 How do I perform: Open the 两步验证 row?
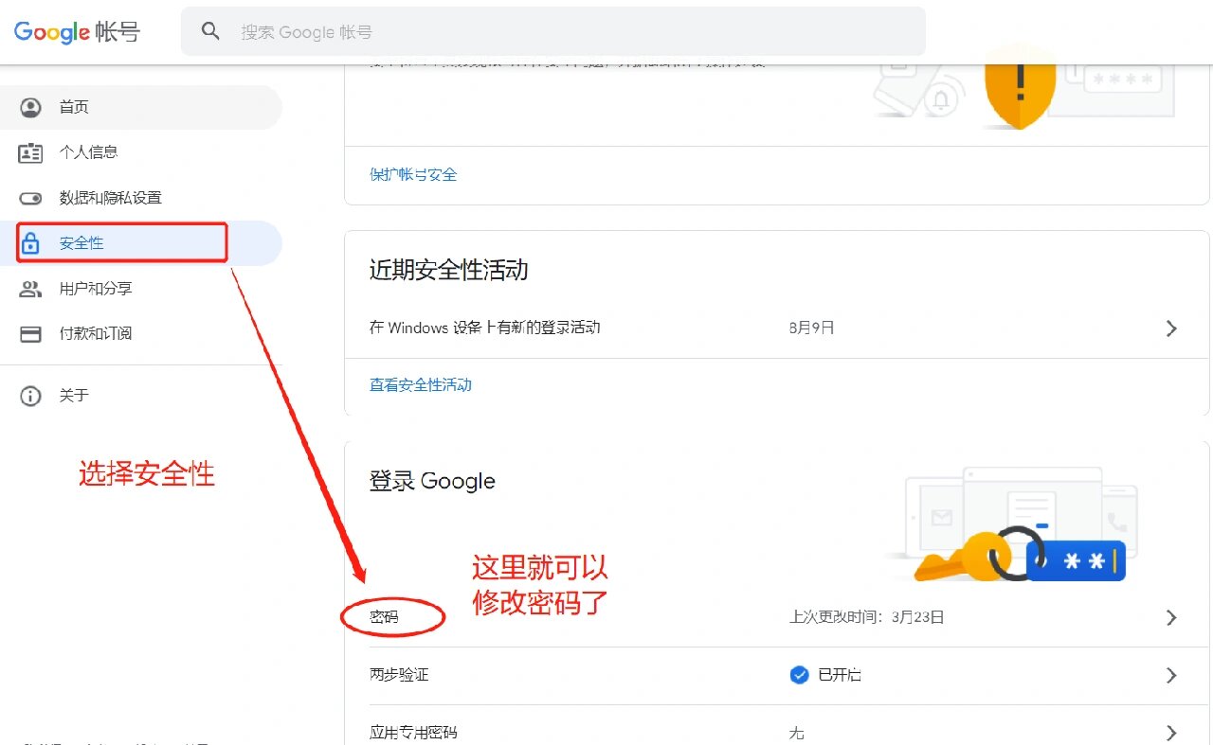point(777,676)
